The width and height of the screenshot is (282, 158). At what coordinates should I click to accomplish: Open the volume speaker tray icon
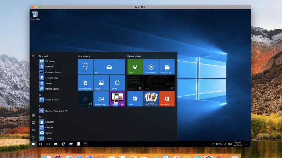[x=217, y=144]
